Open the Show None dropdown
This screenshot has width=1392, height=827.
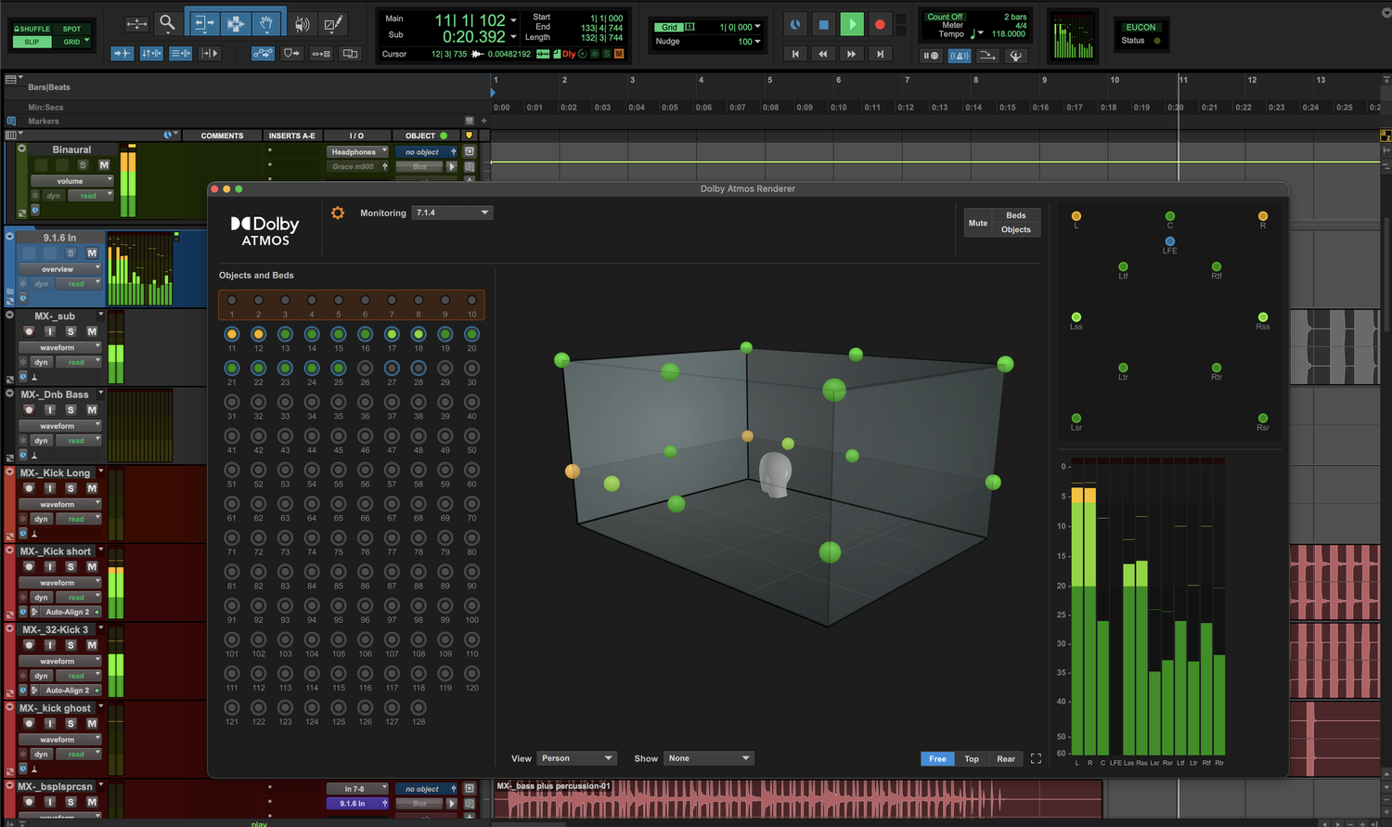709,758
